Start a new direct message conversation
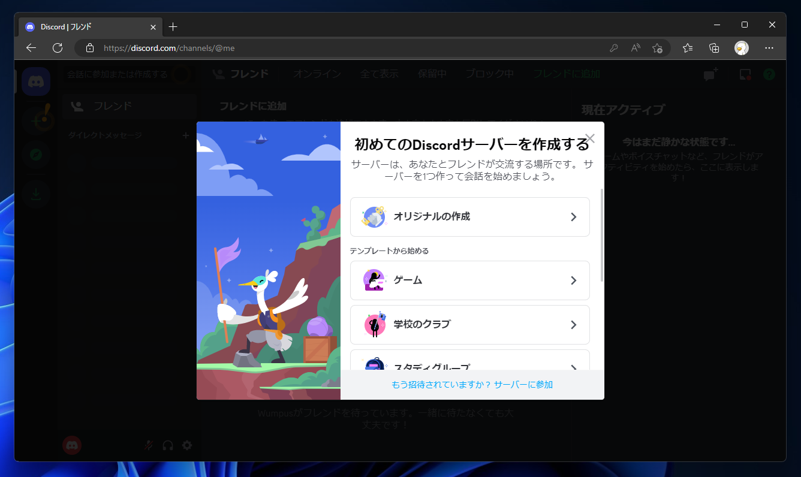 pyautogui.click(x=709, y=74)
